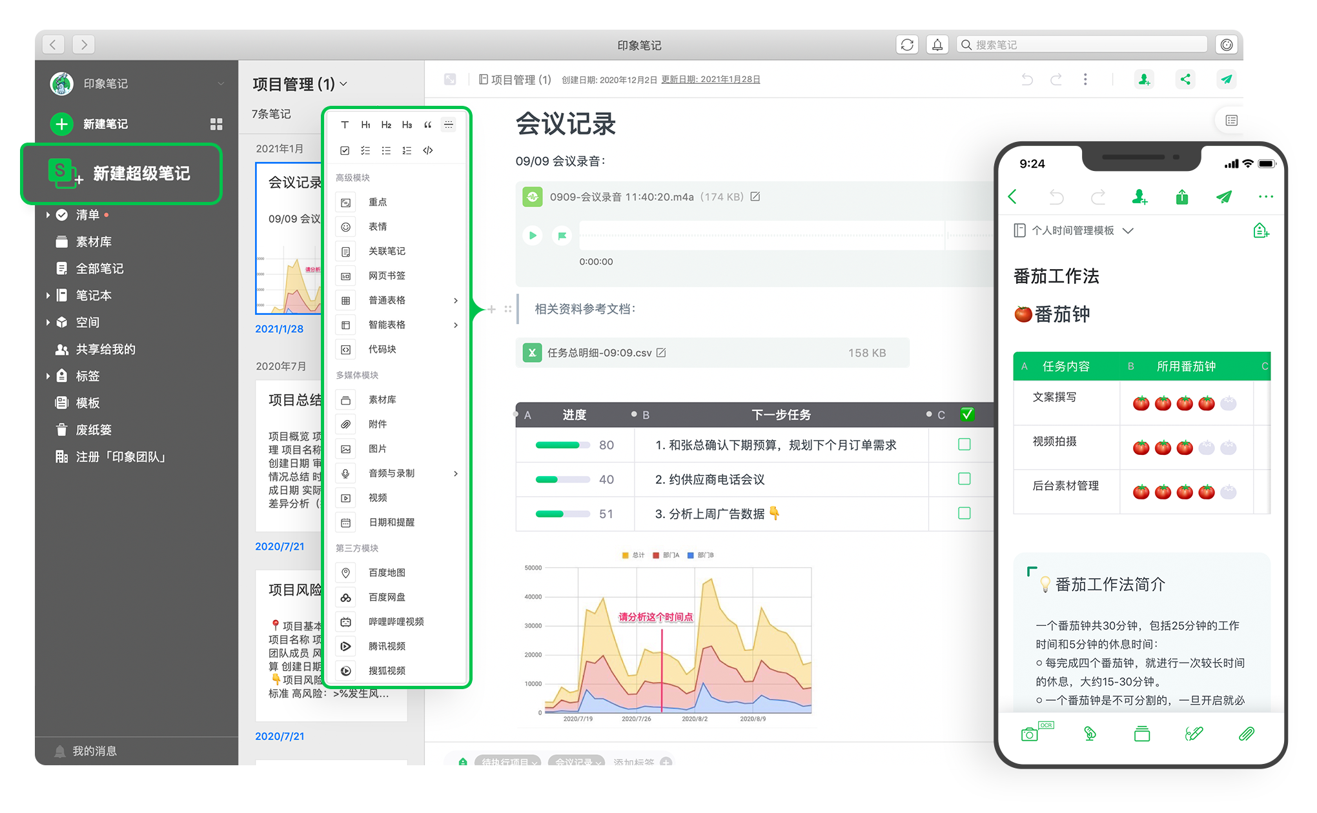
Task: Select H2 heading in block menu
Action: [x=386, y=125]
